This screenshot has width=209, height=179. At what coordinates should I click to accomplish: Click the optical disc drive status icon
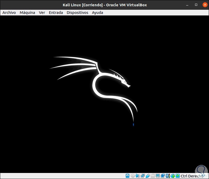click(133, 176)
